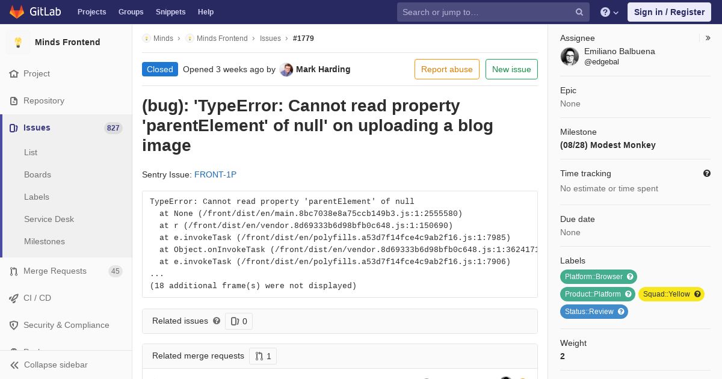Click the Issues breadcrumb link

[x=270, y=39]
